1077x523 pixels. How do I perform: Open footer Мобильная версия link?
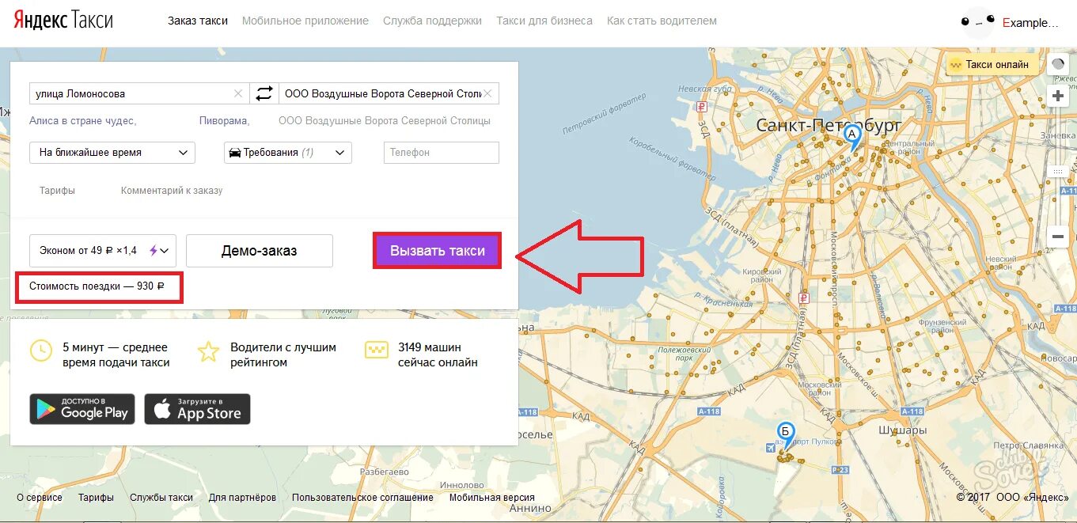pyautogui.click(x=492, y=498)
